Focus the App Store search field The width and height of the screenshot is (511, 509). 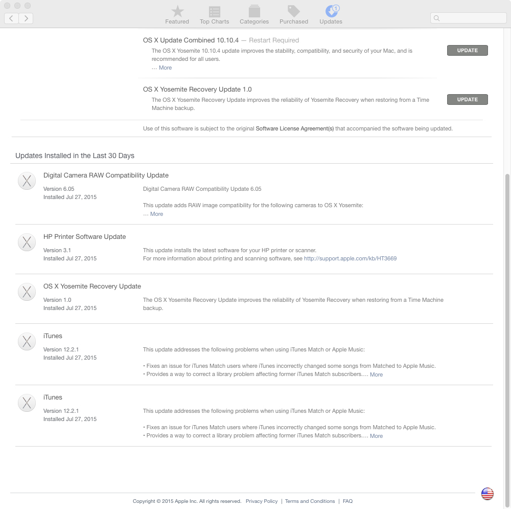(x=468, y=18)
